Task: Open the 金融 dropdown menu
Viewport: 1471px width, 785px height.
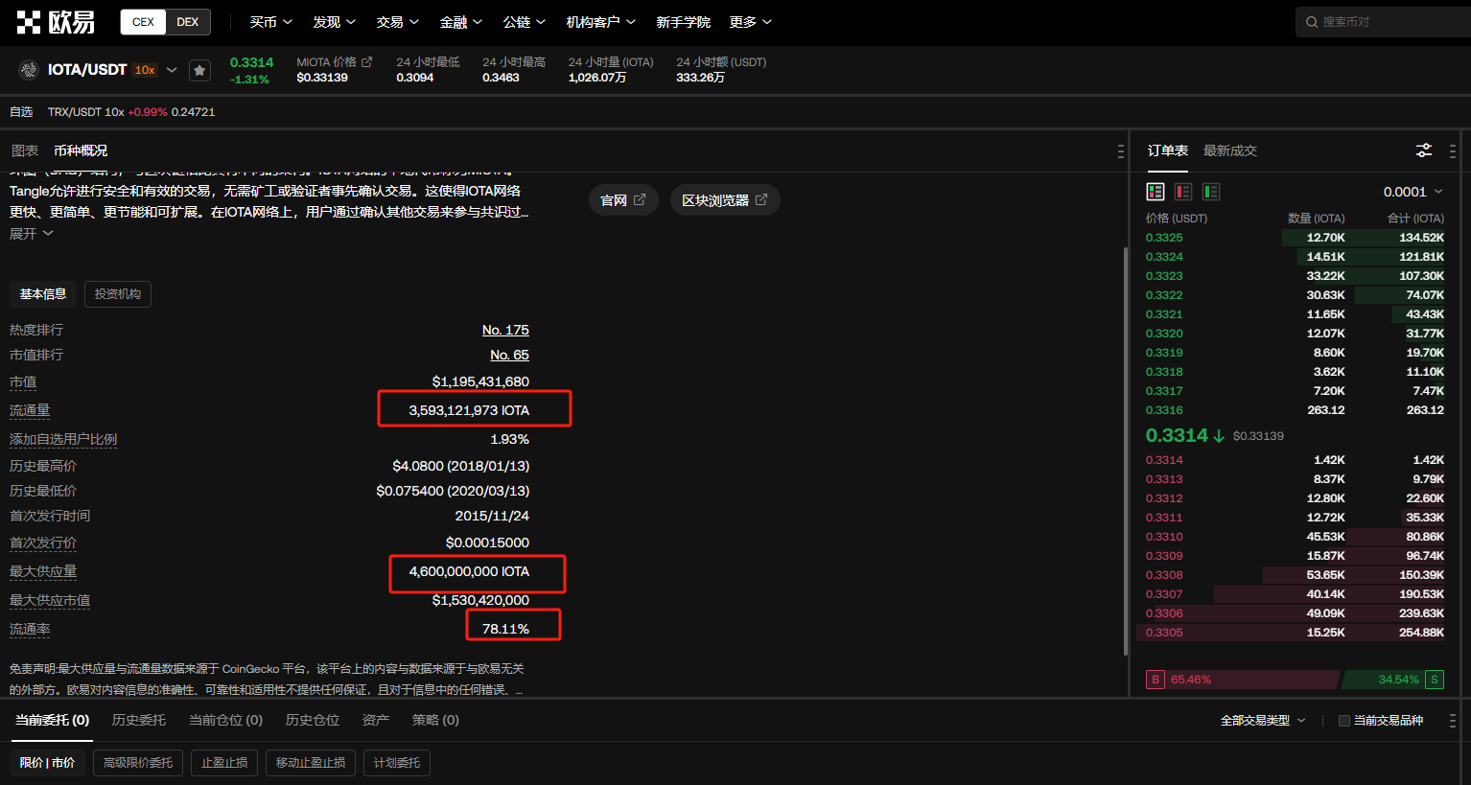Action: click(461, 22)
